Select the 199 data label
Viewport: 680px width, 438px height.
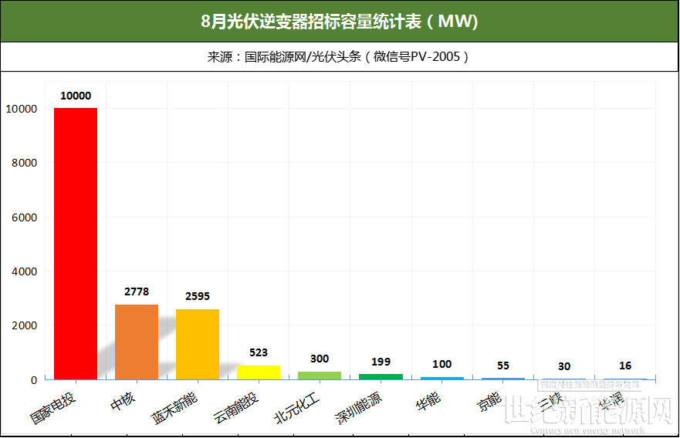[x=381, y=362]
